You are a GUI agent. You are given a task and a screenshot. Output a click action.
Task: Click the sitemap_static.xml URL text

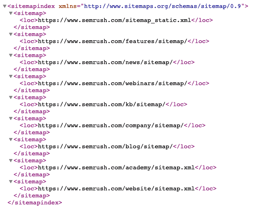pos(115,20)
